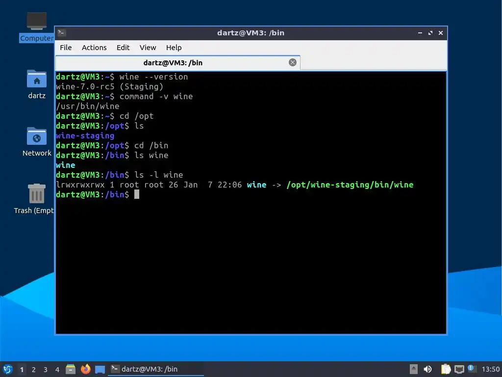The width and height of the screenshot is (502, 377).
Task: Open the network connection tray icon
Action: (x=459, y=369)
